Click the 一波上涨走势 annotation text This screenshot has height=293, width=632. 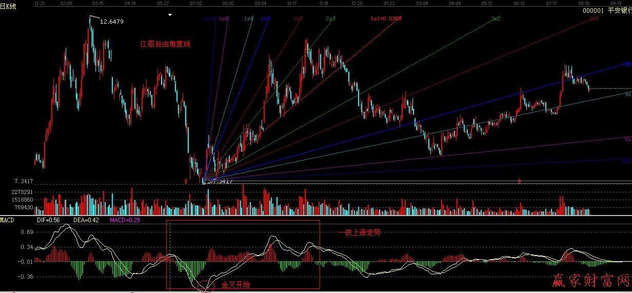pyautogui.click(x=359, y=232)
